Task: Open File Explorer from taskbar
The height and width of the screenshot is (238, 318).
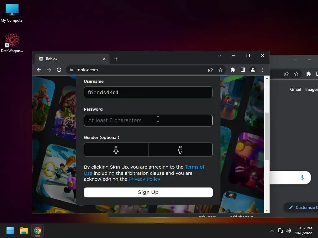Action: point(24,231)
